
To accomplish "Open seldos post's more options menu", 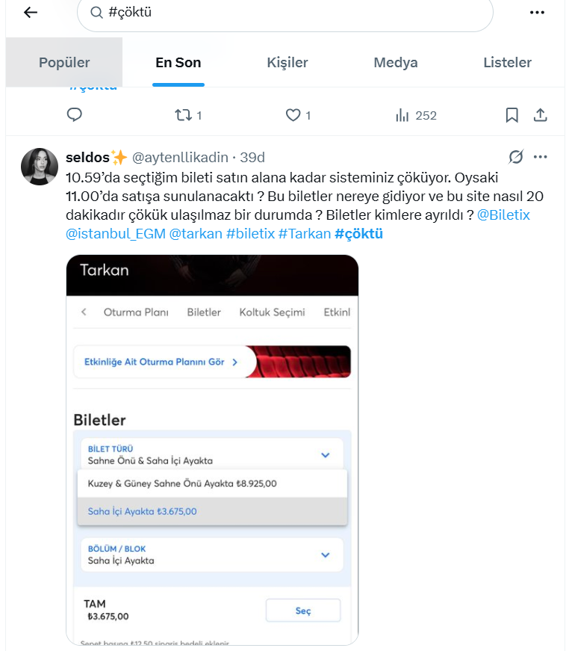I will pyautogui.click(x=541, y=157).
